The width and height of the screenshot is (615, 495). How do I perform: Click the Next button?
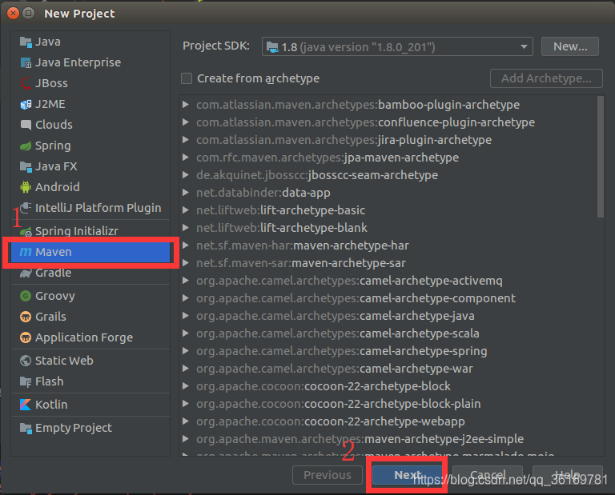408,475
